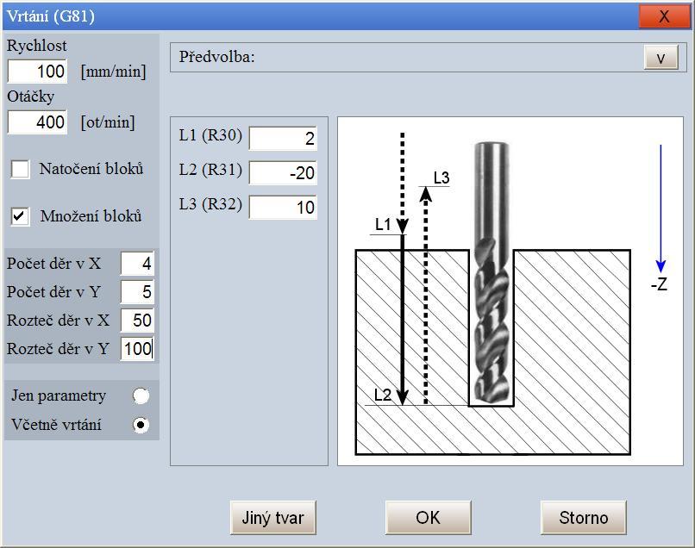Image resolution: width=695 pixels, height=548 pixels.
Task: Cancel with the Storno button
Action: 583,518
